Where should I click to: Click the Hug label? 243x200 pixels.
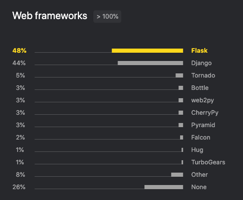pyautogui.click(x=197, y=150)
